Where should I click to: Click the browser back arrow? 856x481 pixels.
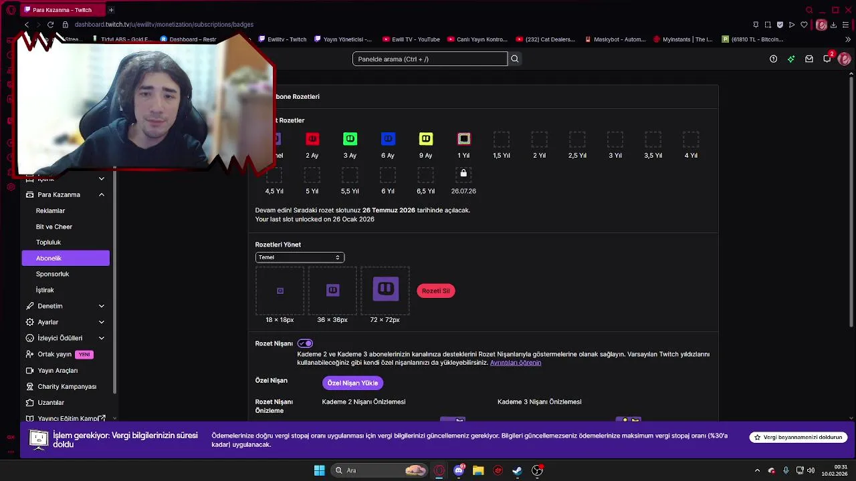27,25
